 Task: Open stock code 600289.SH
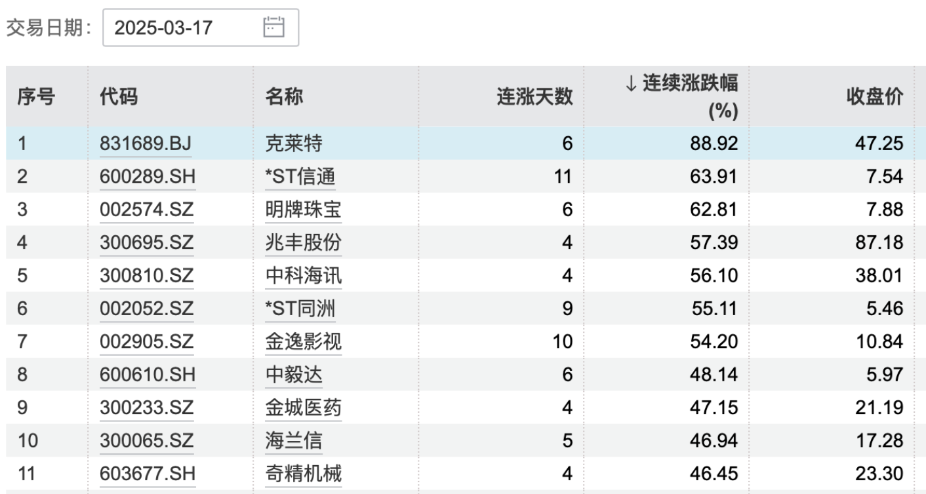pyautogui.click(x=147, y=177)
